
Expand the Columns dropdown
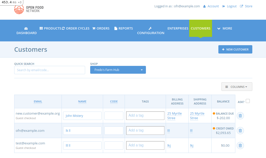tap(237, 87)
